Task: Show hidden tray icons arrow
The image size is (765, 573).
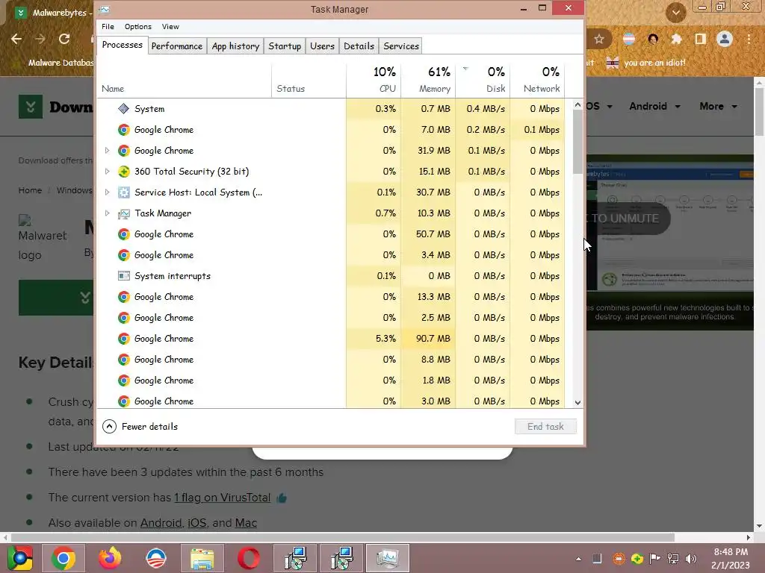Action: coord(578,559)
